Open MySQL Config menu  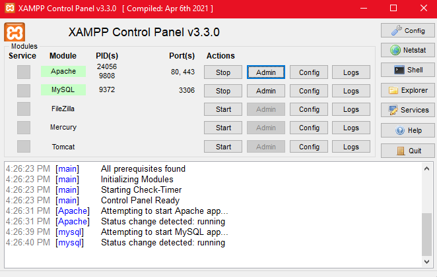pos(309,91)
